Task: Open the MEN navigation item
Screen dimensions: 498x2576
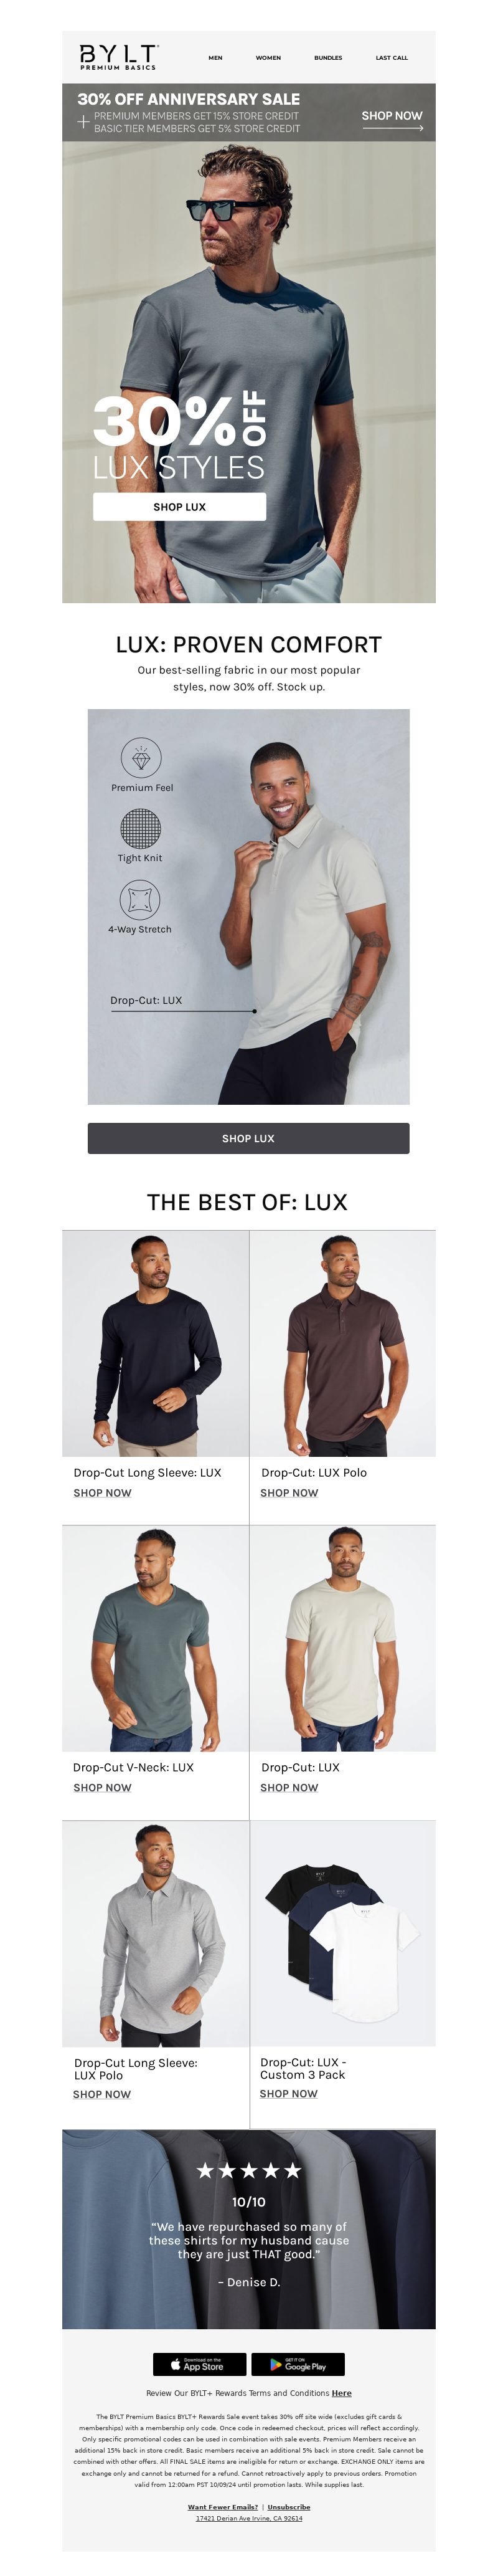Action: pyautogui.click(x=215, y=58)
